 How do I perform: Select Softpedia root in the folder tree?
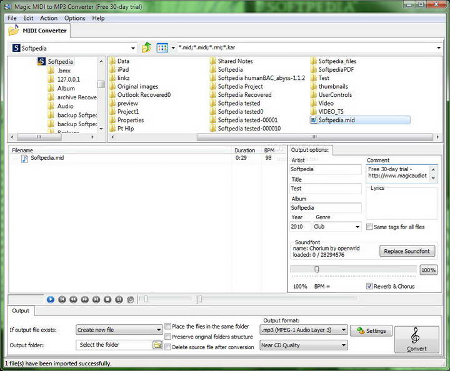pos(56,61)
